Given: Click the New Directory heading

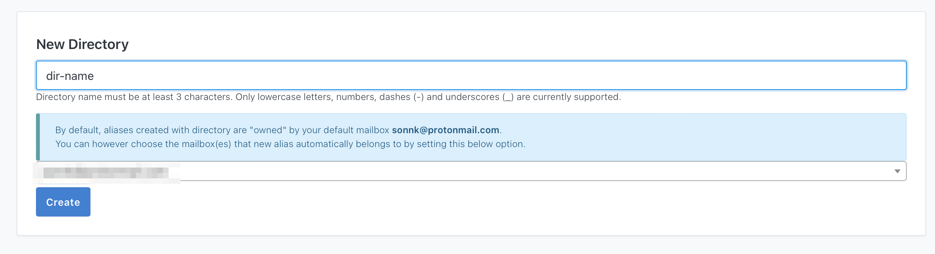Looking at the screenshot, I should click(82, 44).
